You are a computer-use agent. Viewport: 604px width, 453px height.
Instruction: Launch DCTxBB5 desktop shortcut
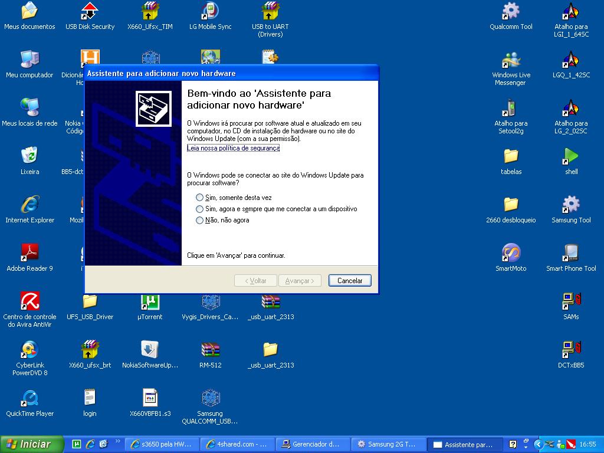(571, 354)
